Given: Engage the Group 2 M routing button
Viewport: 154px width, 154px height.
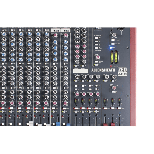Looking at the screenshot, I should (83, 89).
